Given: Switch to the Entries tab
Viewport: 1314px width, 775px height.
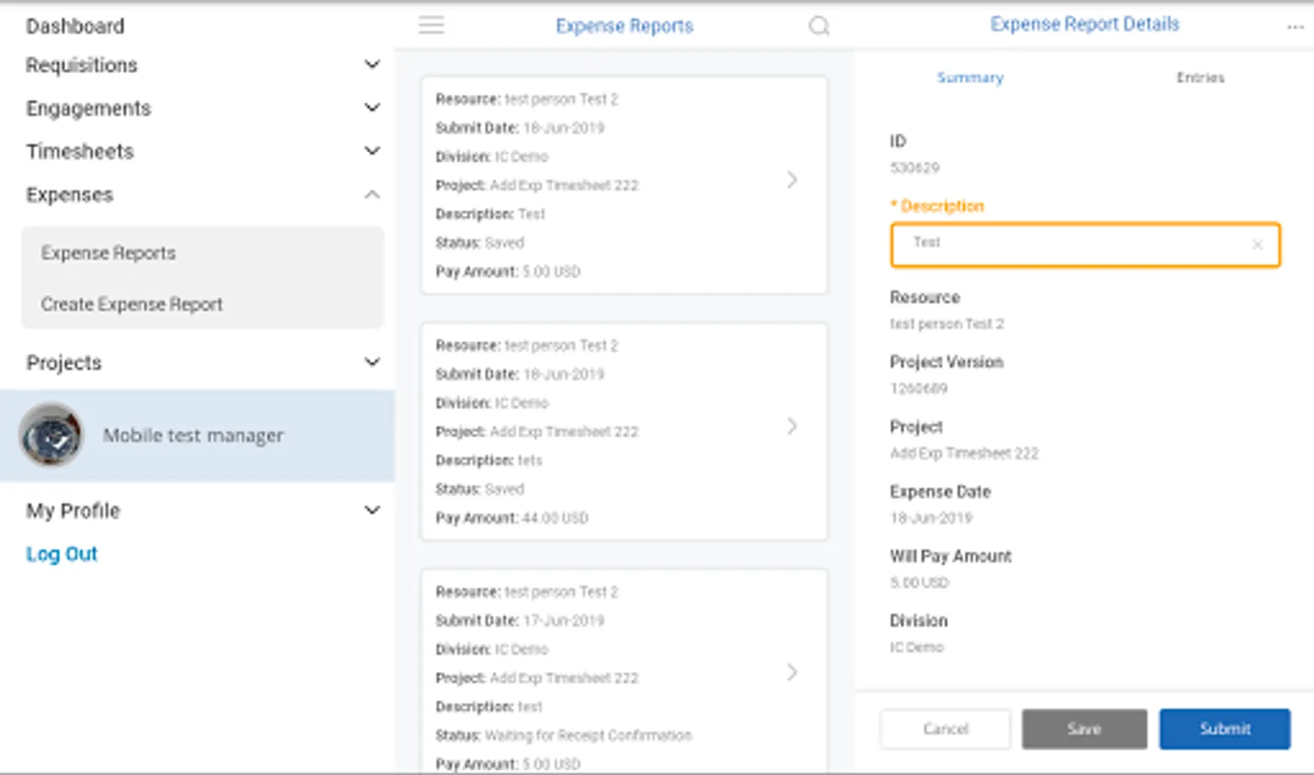Looking at the screenshot, I should 1200,77.
